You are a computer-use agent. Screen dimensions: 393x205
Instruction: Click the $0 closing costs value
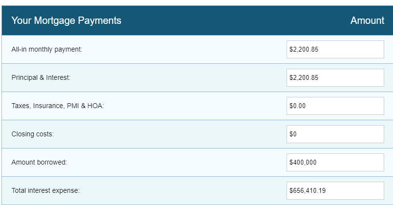(293, 134)
